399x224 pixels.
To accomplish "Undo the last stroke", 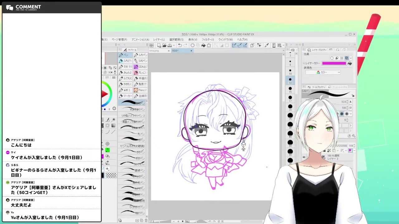I will point(180,45).
